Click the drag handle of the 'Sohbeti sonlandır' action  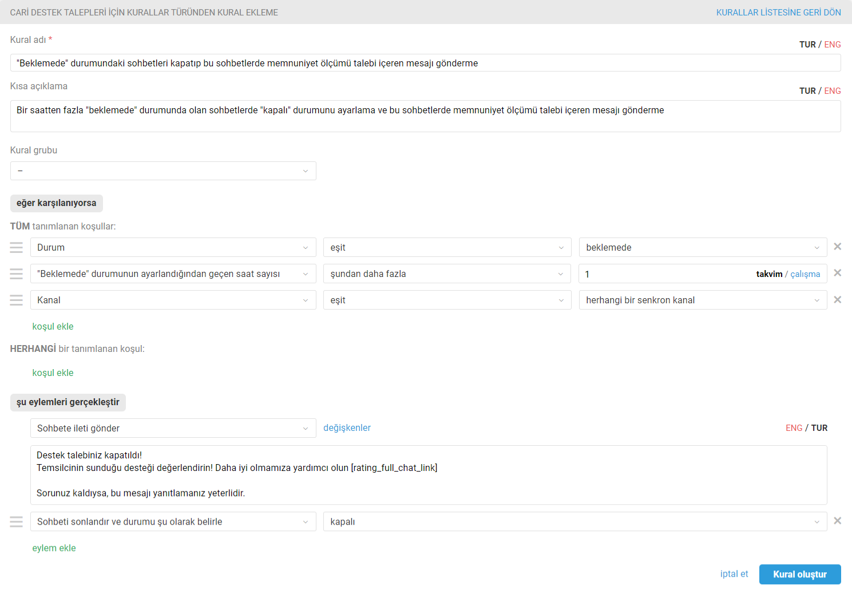(x=17, y=521)
